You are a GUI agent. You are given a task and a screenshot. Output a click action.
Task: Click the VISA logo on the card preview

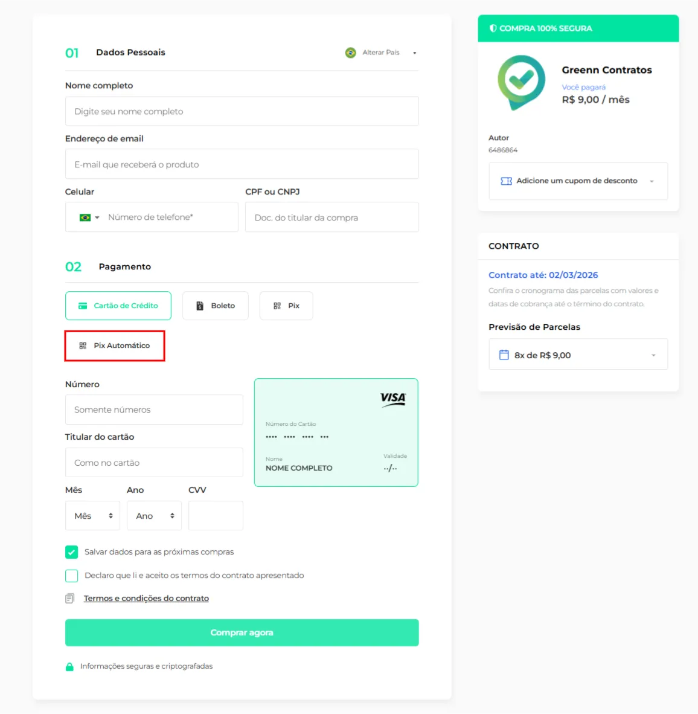393,399
